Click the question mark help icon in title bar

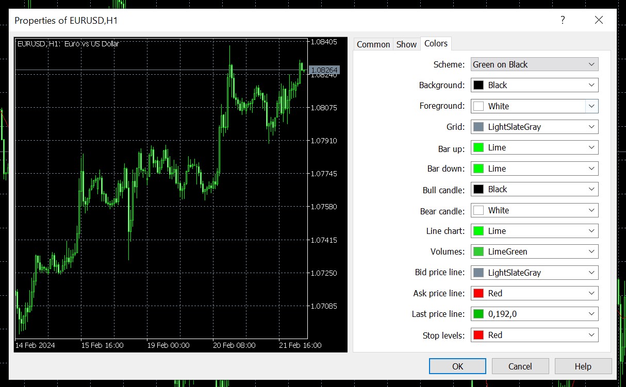(x=563, y=20)
